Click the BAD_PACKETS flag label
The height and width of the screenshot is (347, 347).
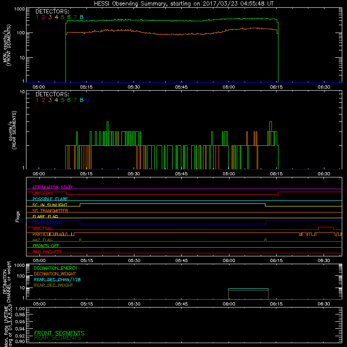(x=47, y=252)
